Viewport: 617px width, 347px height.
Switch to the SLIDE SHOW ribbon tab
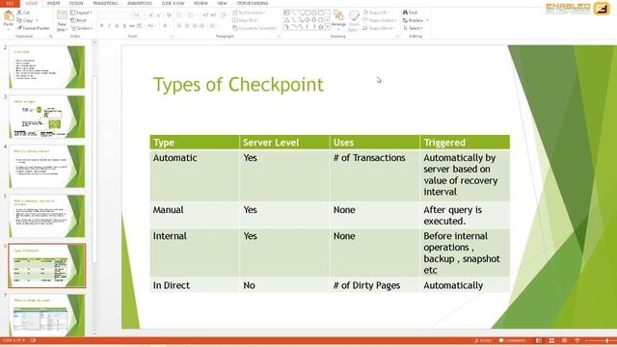tap(173, 3)
